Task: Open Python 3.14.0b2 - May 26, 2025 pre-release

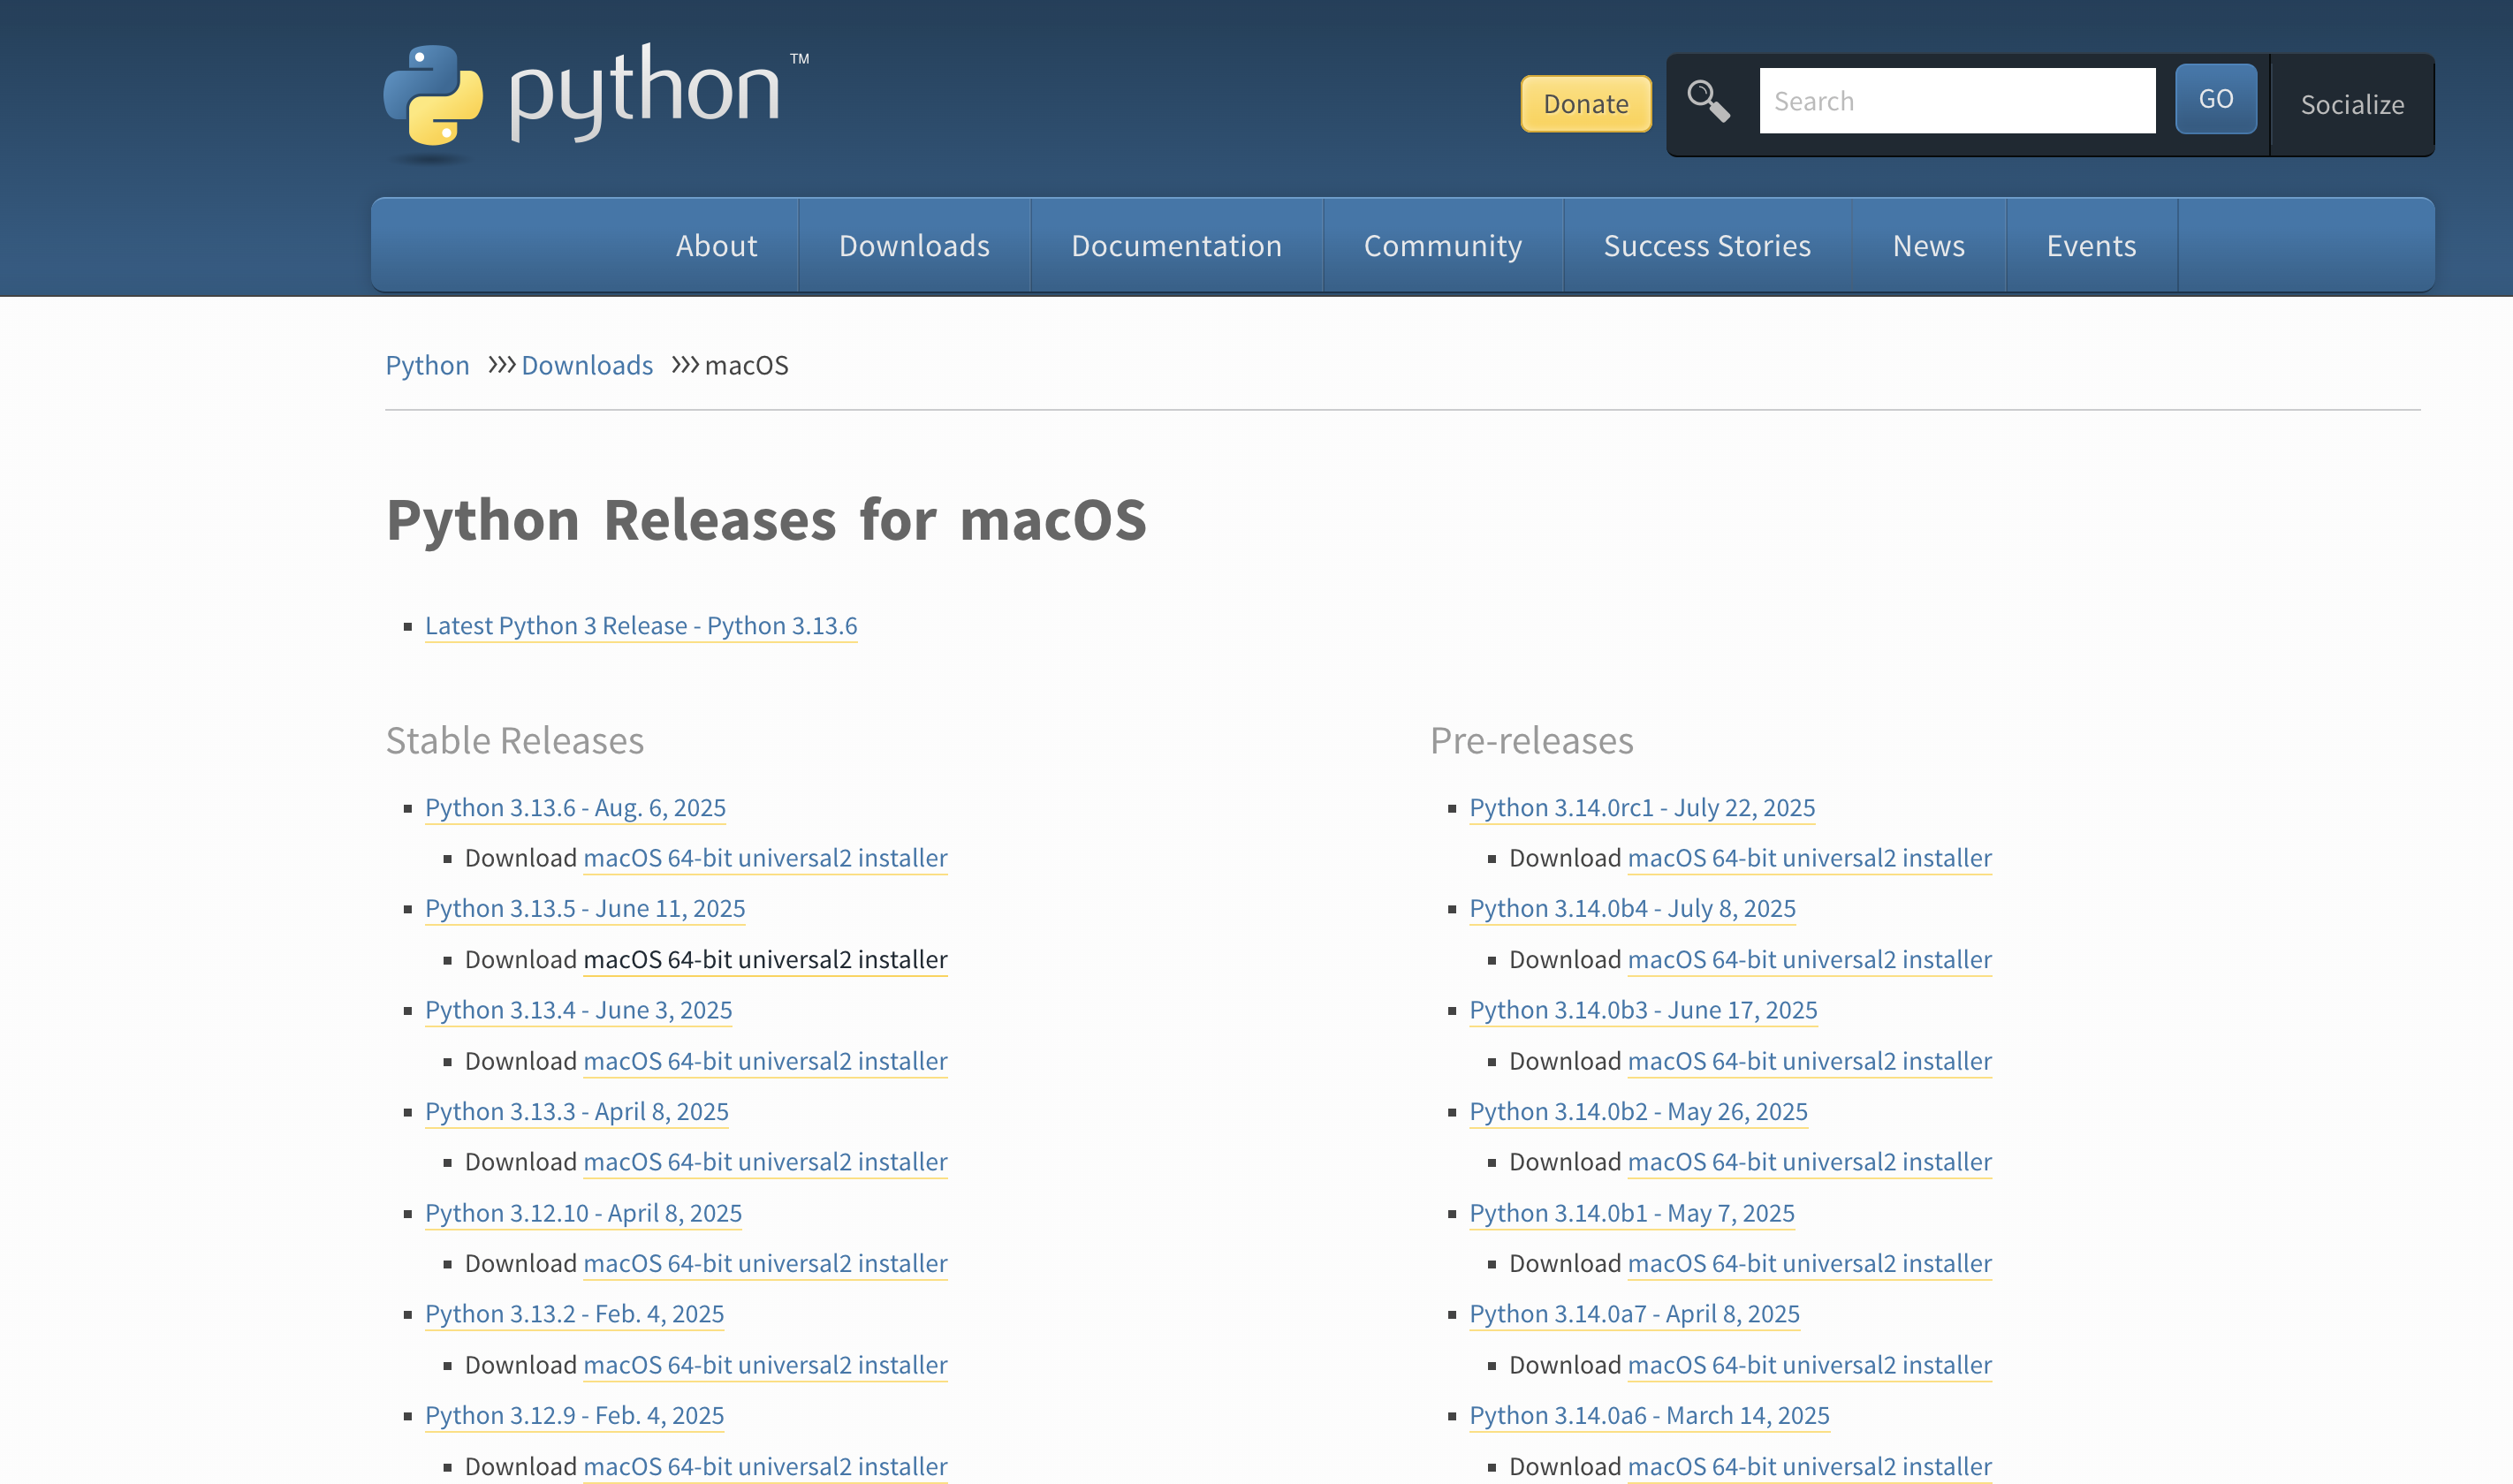Action: click(1638, 1112)
